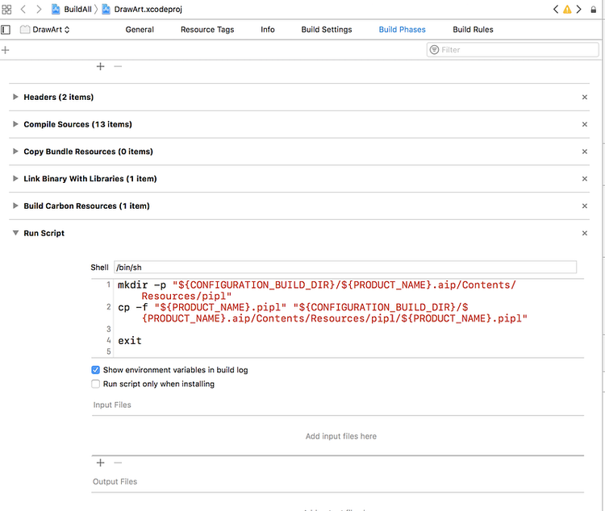Remove item with minus above Headers
Screen dimensions: 605x511
[x=118, y=66]
